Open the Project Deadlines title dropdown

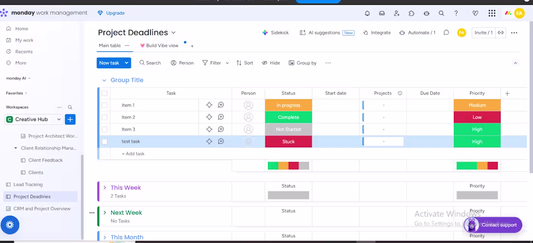173,32
